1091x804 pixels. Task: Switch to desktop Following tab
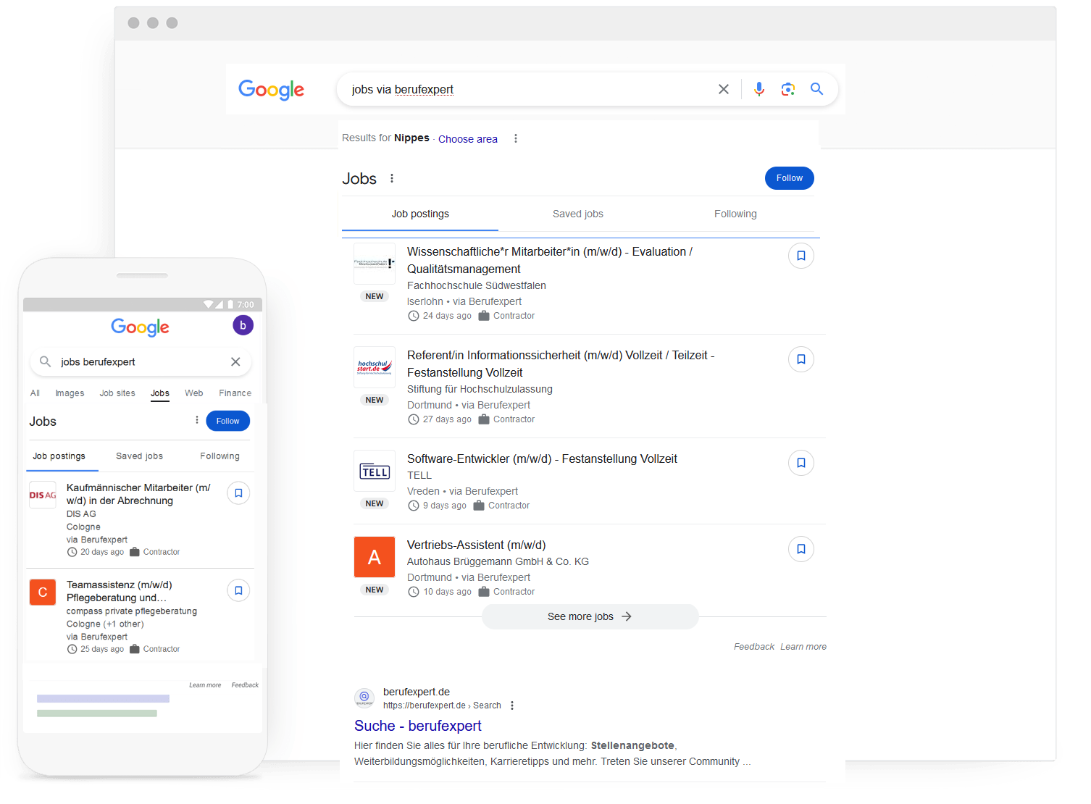[735, 214]
